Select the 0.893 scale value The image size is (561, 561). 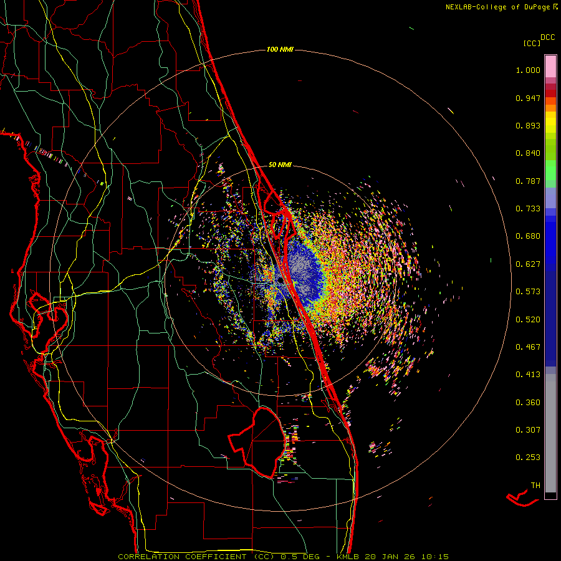coord(528,125)
